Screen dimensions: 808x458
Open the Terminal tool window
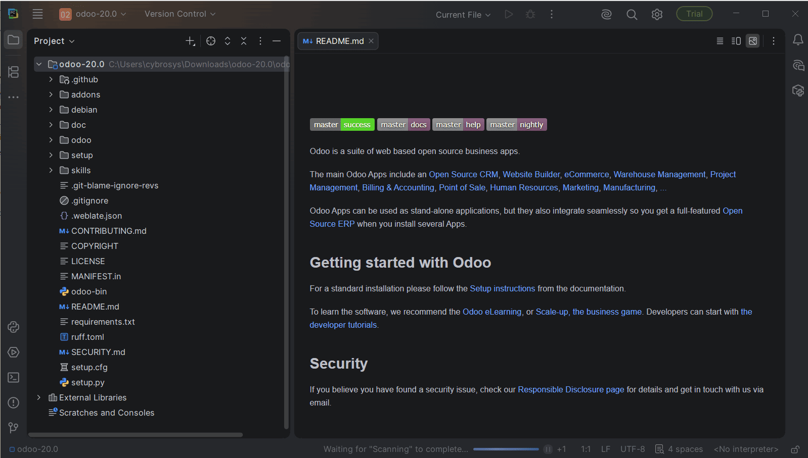coord(14,377)
